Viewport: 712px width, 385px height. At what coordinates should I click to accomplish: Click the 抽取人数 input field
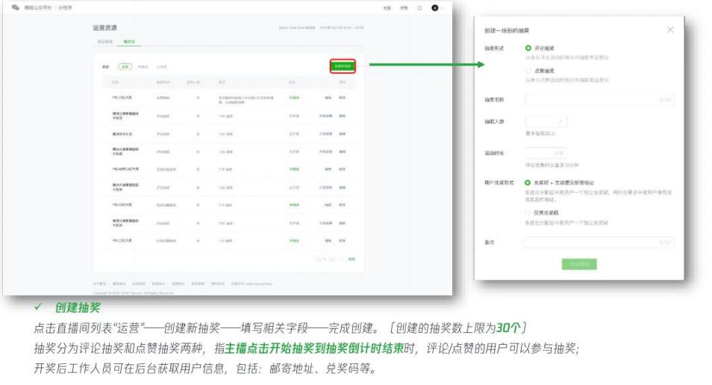click(x=545, y=122)
